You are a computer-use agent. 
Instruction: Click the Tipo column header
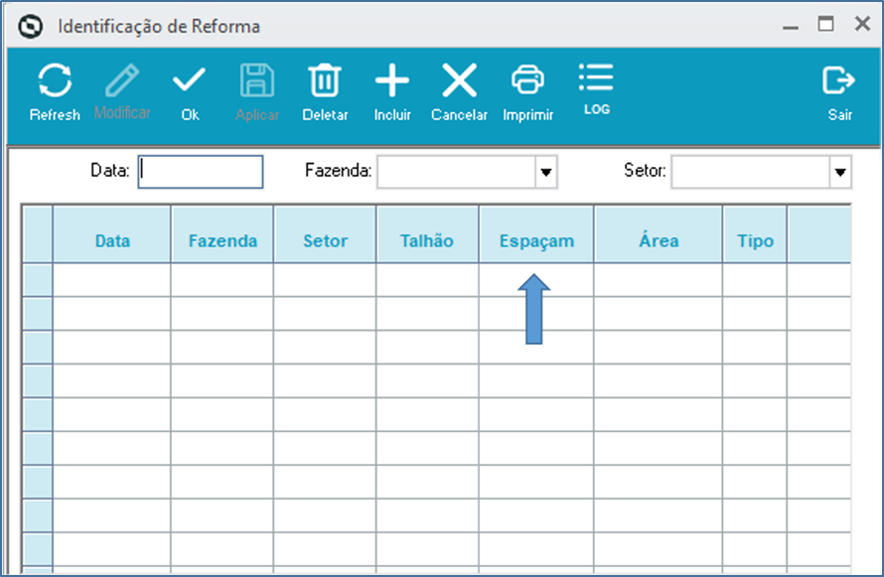coord(755,234)
